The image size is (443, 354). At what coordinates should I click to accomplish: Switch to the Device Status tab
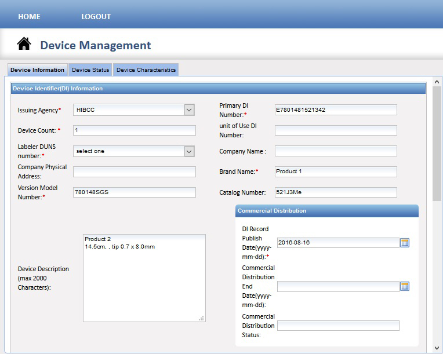coord(90,70)
